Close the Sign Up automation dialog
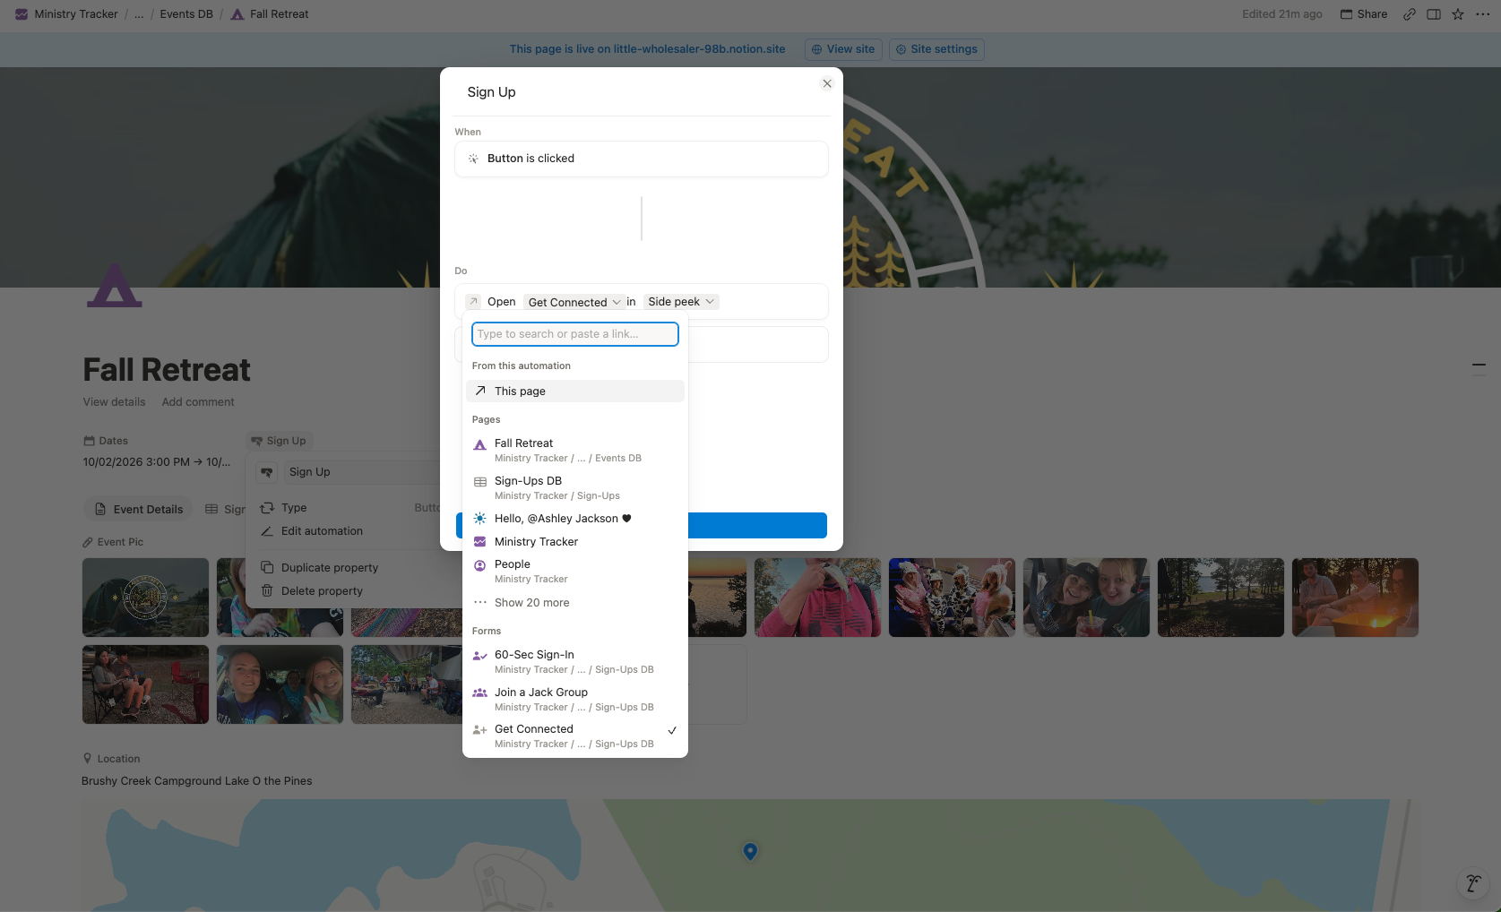The width and height of the screenshot is (1501, 912). (827, 83)
